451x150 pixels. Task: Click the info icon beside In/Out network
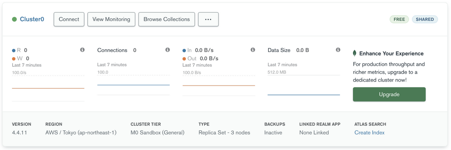pos(253,50)
